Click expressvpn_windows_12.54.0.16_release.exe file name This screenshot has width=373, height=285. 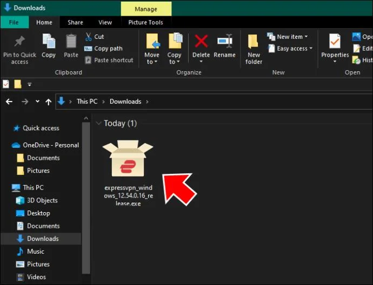click(x=129, y=195)
